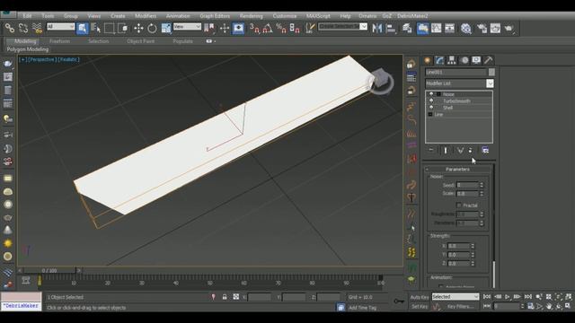Viewport: 575px width, 323px height.
Task: Click the Align tool icon
Action: point(391,28)
